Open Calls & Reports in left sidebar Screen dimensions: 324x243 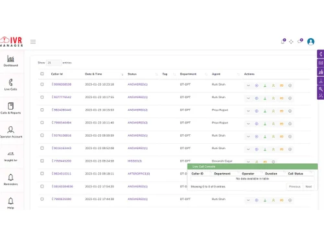click(11, 108)
